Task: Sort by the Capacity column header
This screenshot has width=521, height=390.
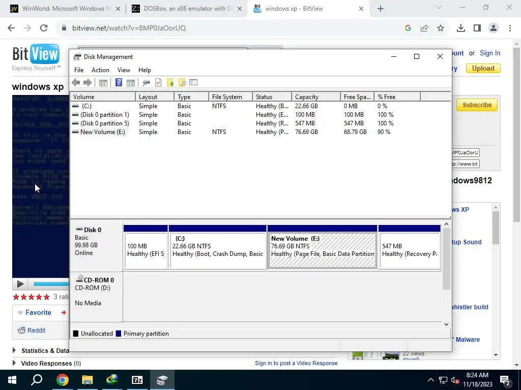Action: (316, 97)
